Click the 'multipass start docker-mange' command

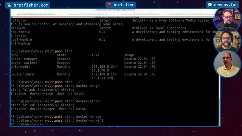[72, 86]
